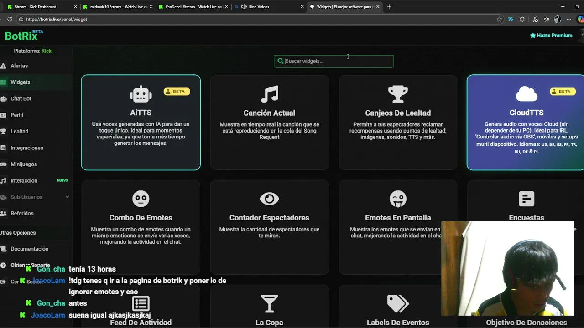The width and height of the screenshot is (584, 328).
Task: Click the CloudTTS cloud icon
Action: tap(527, 94)
